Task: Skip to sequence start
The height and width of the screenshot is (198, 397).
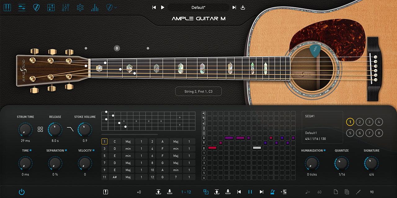Action: (x=239, y=192)
